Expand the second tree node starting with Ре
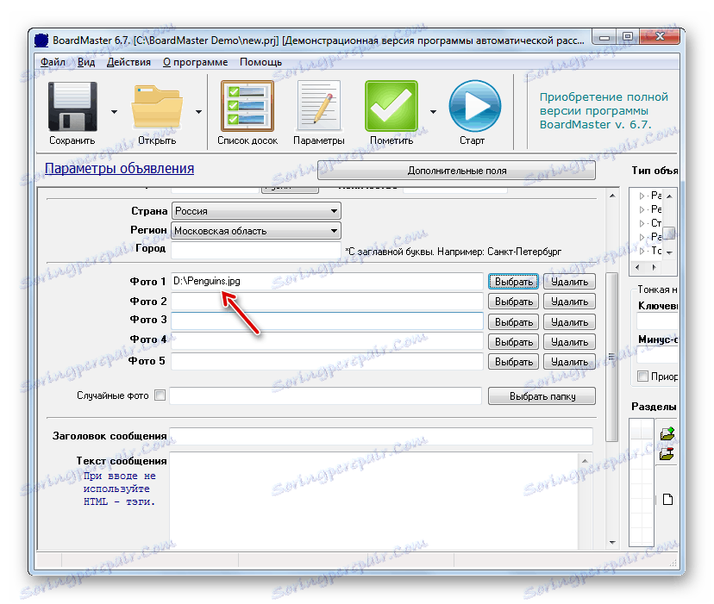 tap(642, 209)
